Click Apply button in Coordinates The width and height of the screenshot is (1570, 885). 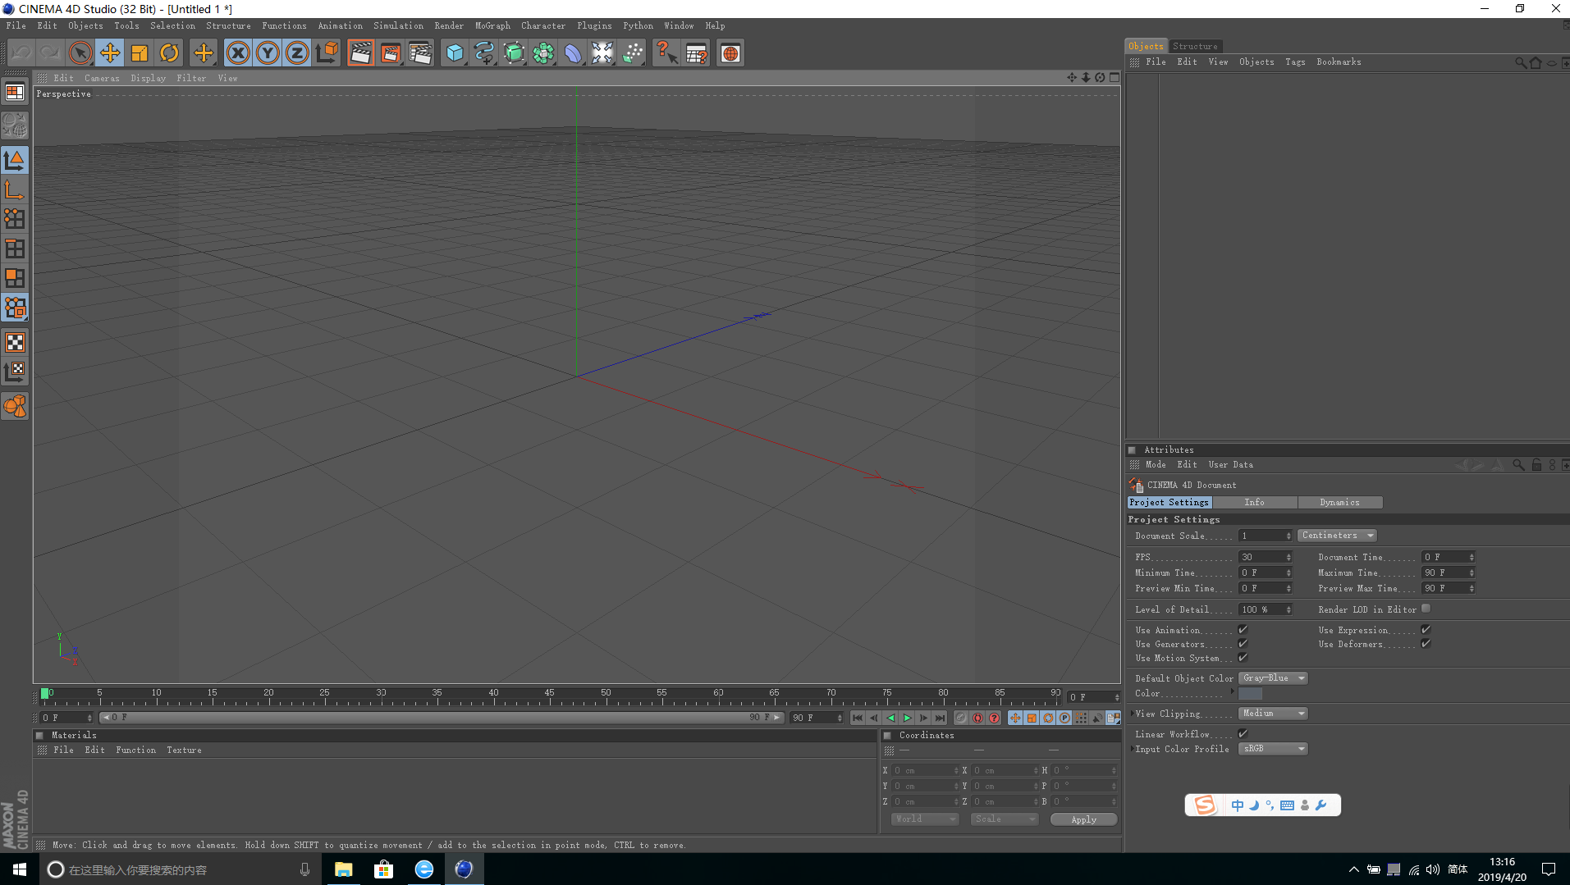(1083, 819)
